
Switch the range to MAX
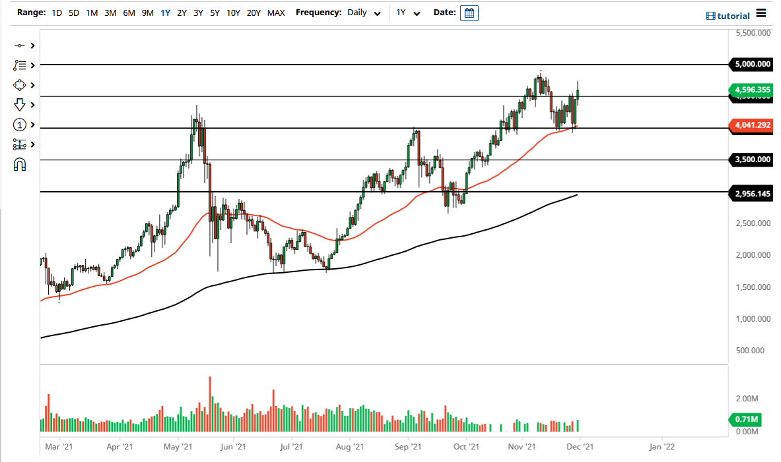click(x=276, y=13)
